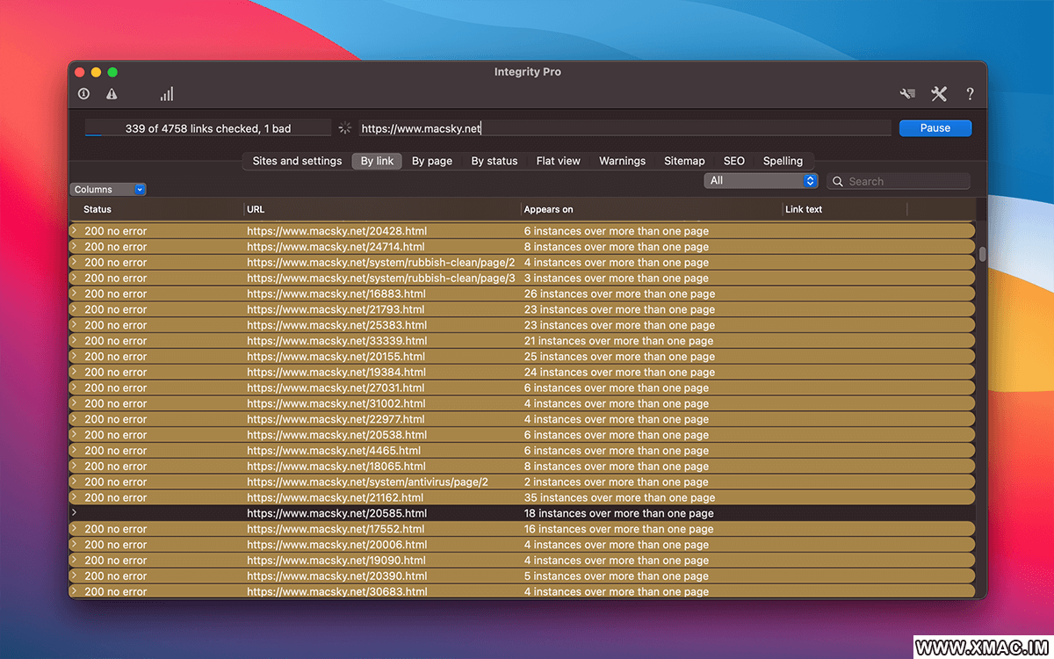Image resolution: width=1054 pixels, height=659 pixels.
Task: Open the bar chart statistics icon
Action: [167, 94]
